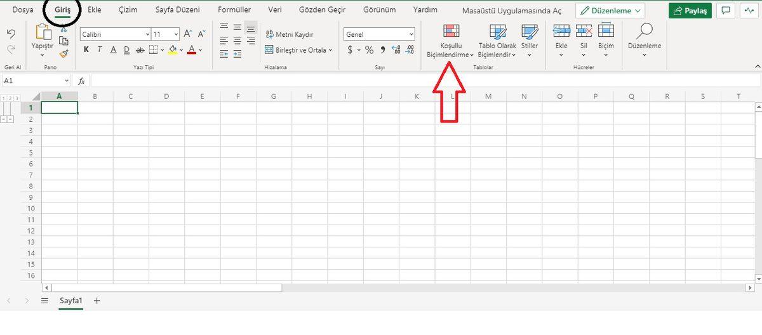Click the formula bar input field
The image size is (762, 335).
[x=424, y=81]
